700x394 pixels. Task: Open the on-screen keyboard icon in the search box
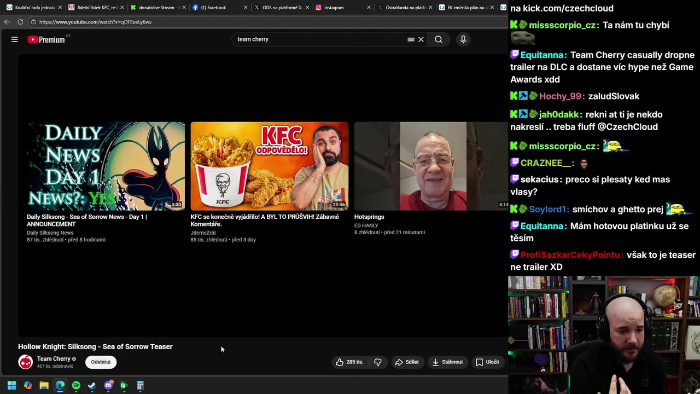411,39
